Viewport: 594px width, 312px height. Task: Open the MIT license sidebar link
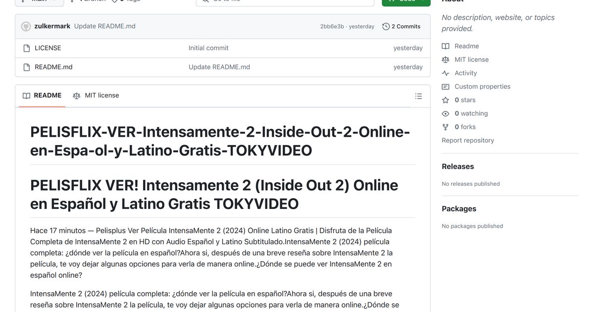click(472, 59)
